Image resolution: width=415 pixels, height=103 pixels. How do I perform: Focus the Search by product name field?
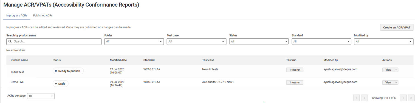[54, 41]
